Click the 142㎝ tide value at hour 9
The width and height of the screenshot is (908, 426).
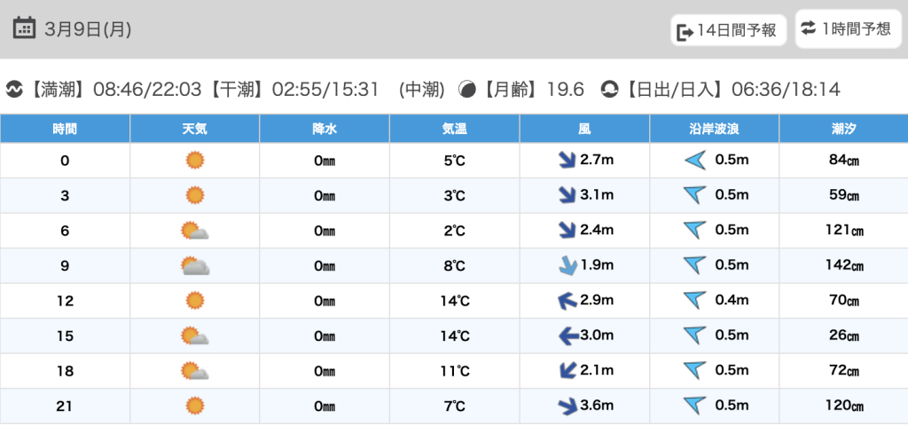pos(843,265)
